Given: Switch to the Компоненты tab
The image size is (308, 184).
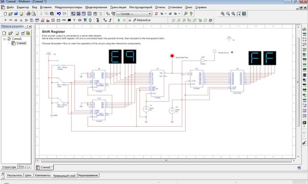Looking at the screenshot, I should click(x=43, y=175).
